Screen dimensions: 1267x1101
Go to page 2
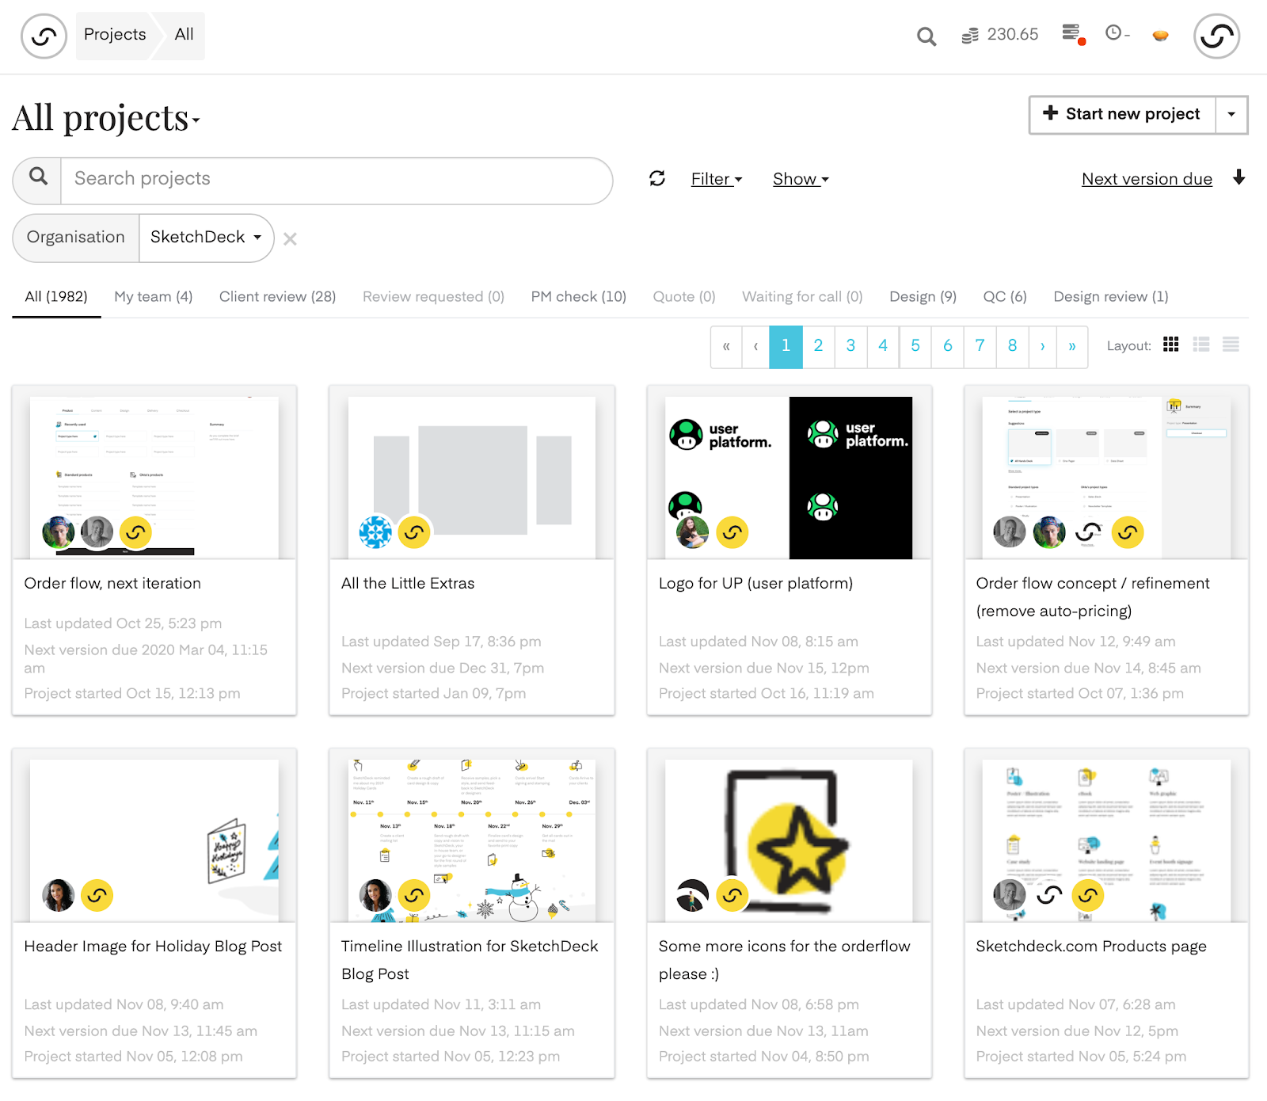click(x=818, y=346)
